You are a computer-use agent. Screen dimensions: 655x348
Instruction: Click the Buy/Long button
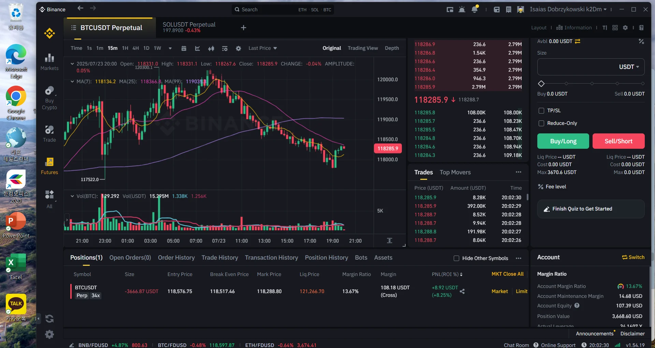(563, 141)
